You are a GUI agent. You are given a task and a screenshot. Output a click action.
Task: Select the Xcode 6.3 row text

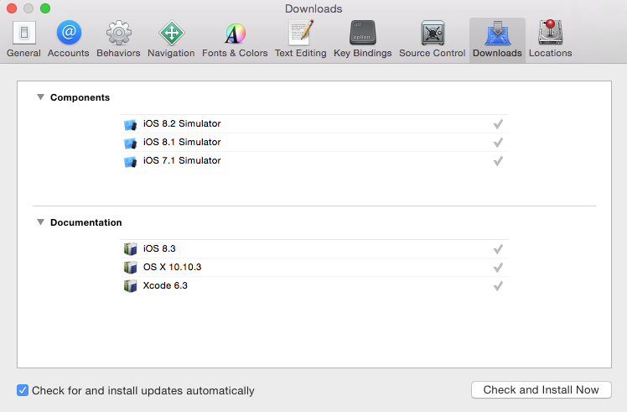165,285
